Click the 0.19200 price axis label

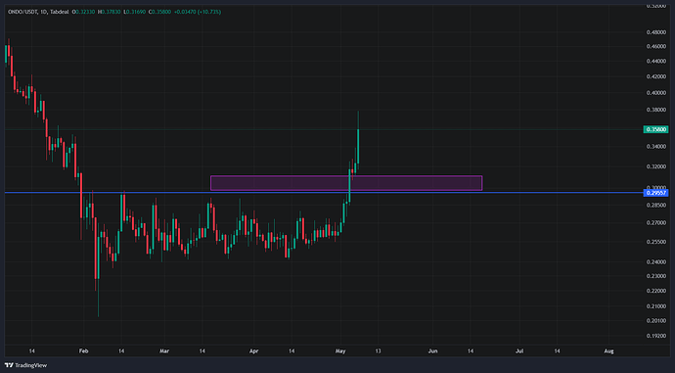tap(656, 336)
